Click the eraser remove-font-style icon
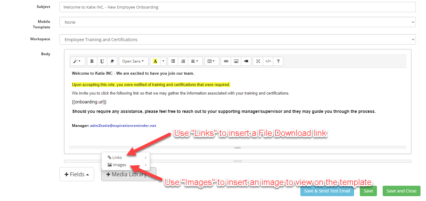 (x=112, y=61)
